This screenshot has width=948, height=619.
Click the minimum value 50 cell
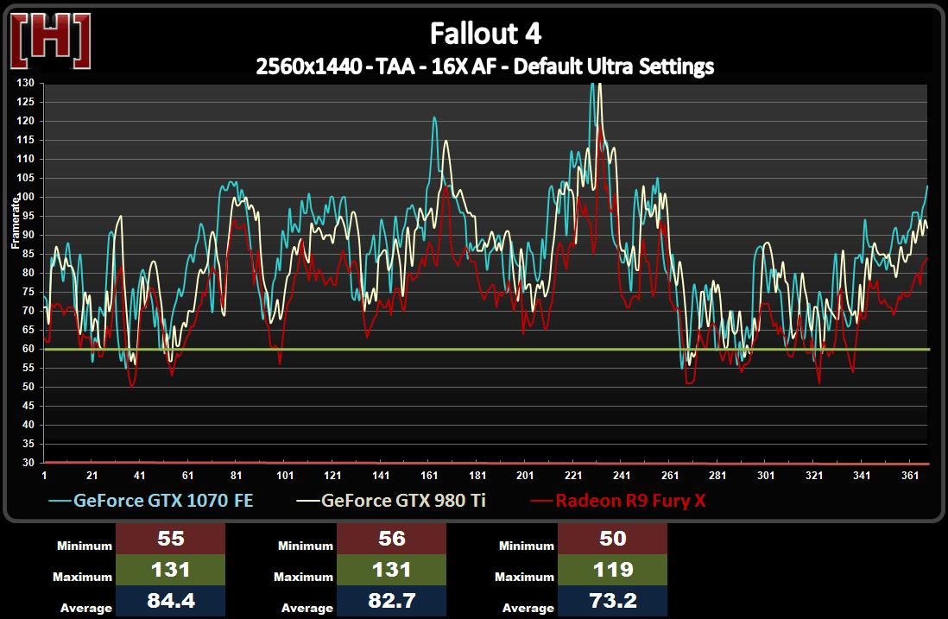pos(612,539)
